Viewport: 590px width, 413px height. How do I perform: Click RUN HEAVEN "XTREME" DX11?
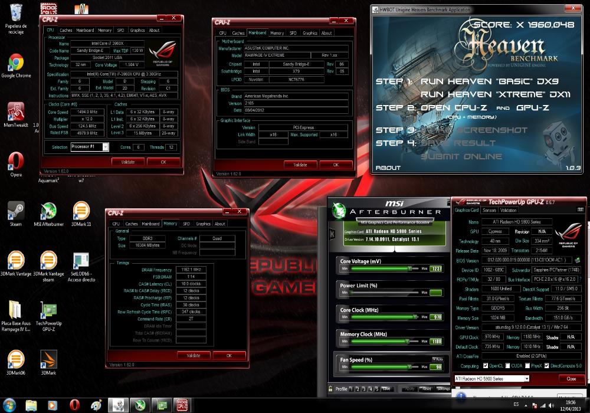pos(495,94)
